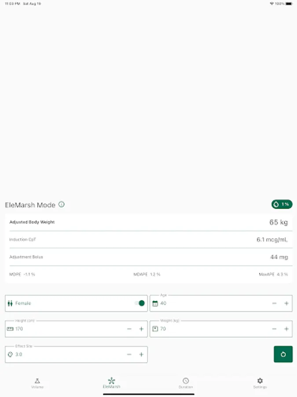Click the EleMarsh Mode heading

click(x=30, y=205)
